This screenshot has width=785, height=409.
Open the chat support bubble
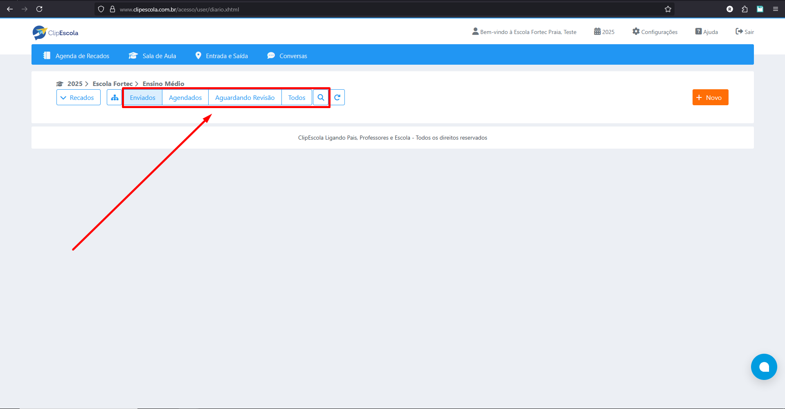point(763,366)
